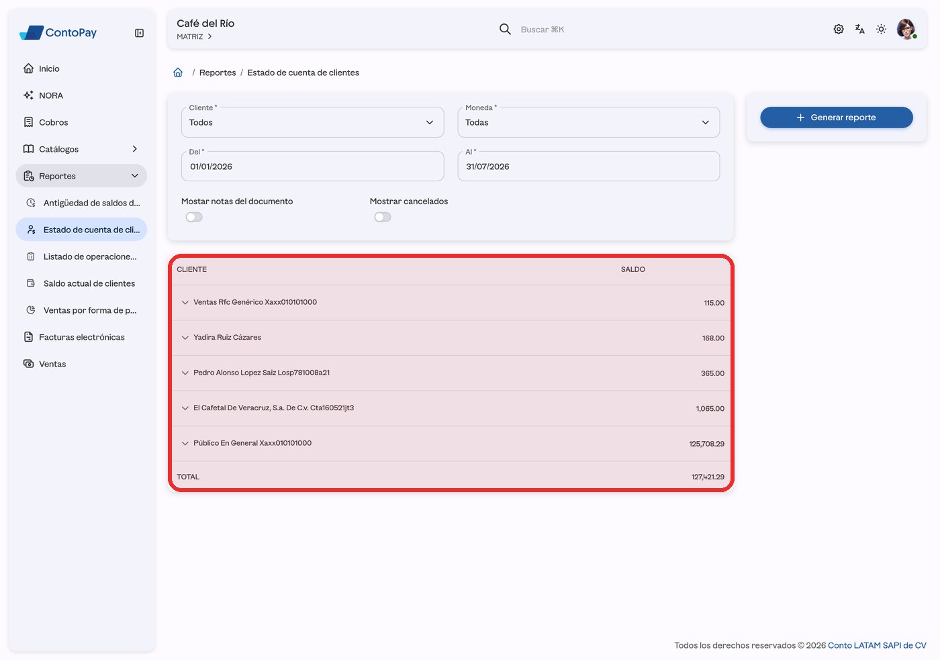Collapse the Reportes sidebar section
The height and width of the screenshot is (660, 940).
[x=81, y=176]
